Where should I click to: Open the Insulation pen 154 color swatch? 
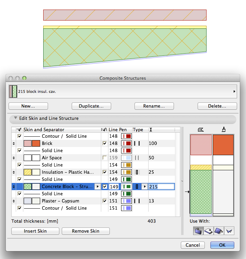pyautogui.click(x=126, y=172)
